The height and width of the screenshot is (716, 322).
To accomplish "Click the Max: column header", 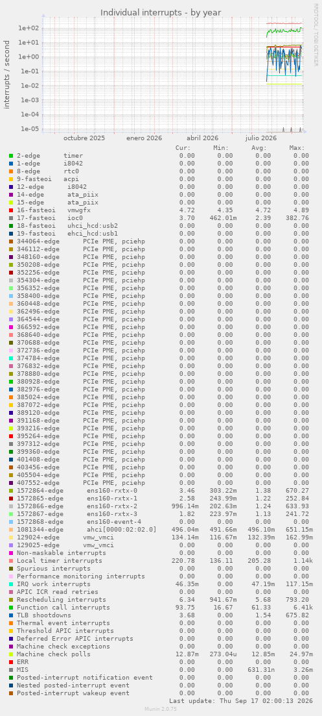I will point(297,148).
